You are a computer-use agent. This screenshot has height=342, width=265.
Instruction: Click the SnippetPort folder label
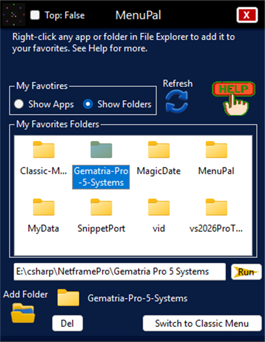pyautogui.click(x=101, y=229)
